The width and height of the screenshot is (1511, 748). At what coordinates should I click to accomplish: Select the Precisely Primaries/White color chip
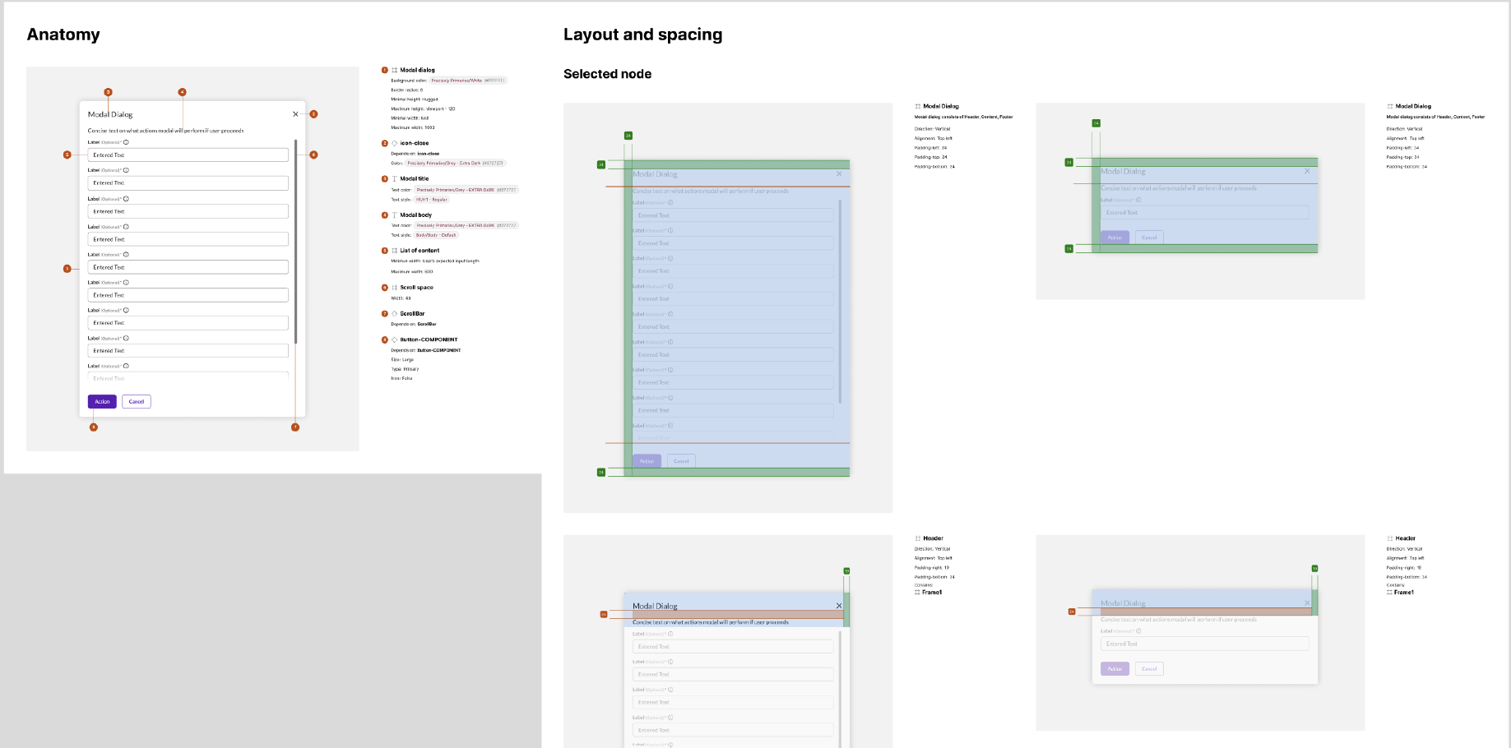click(x=469, y=81)
